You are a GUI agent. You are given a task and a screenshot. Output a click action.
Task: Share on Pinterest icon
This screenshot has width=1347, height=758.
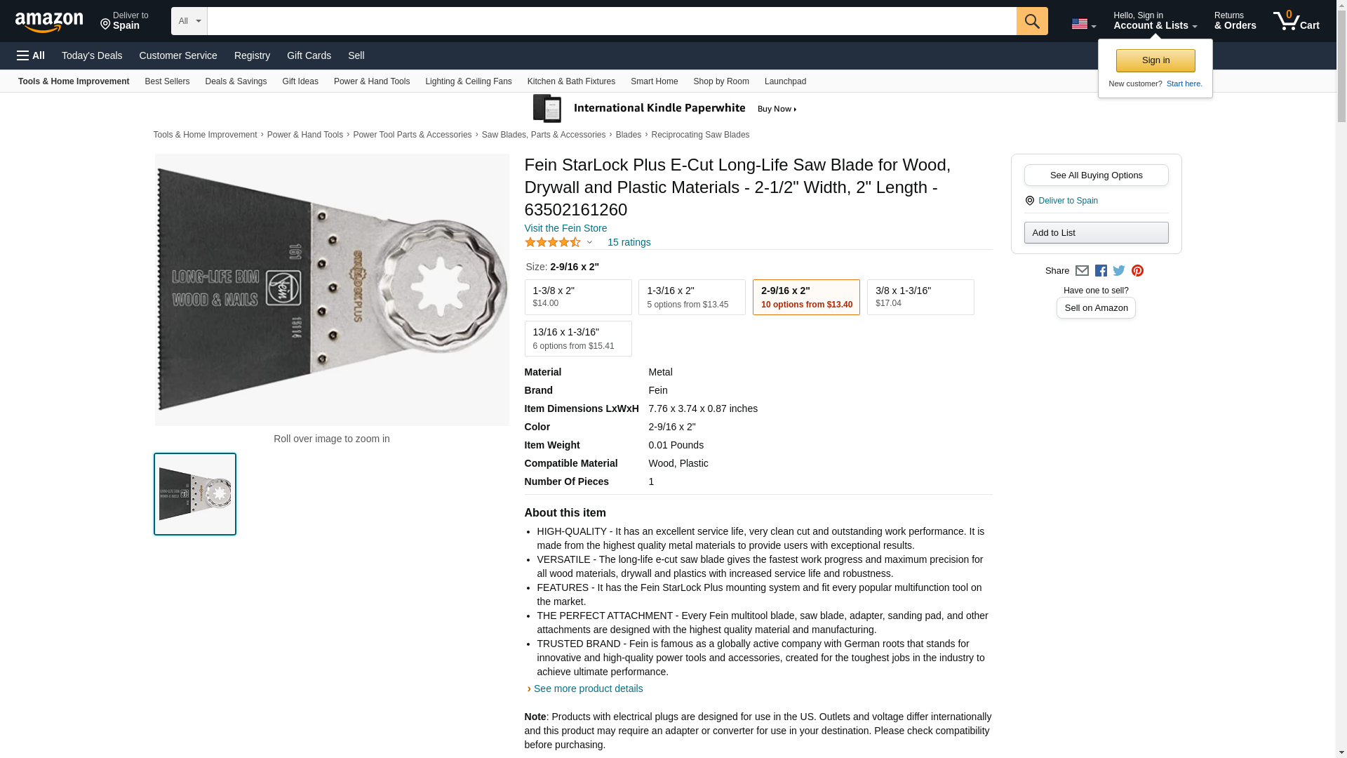coord(1137,271)
